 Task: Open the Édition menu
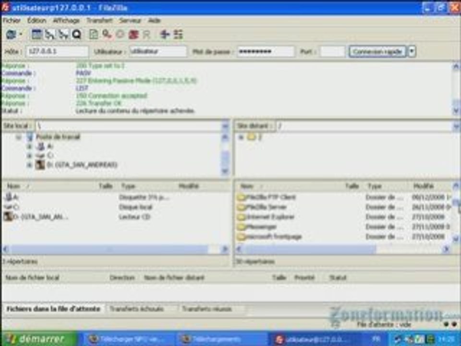click(37, 20)
